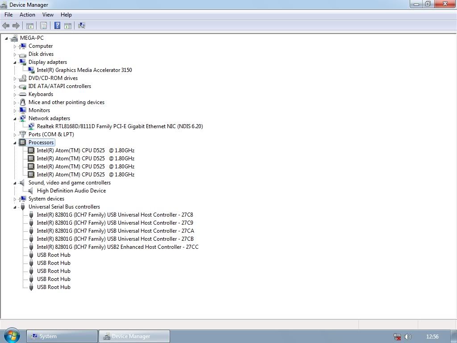Click the IDE ATA/ATAPI controllers icon

22,86
